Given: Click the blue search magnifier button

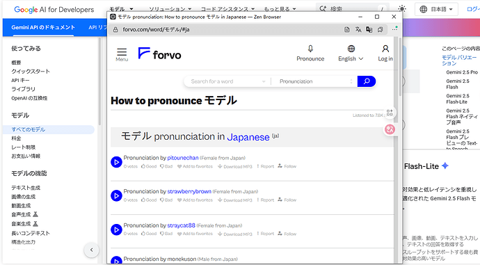Looking at the screenshot, I should pos(367,81).
